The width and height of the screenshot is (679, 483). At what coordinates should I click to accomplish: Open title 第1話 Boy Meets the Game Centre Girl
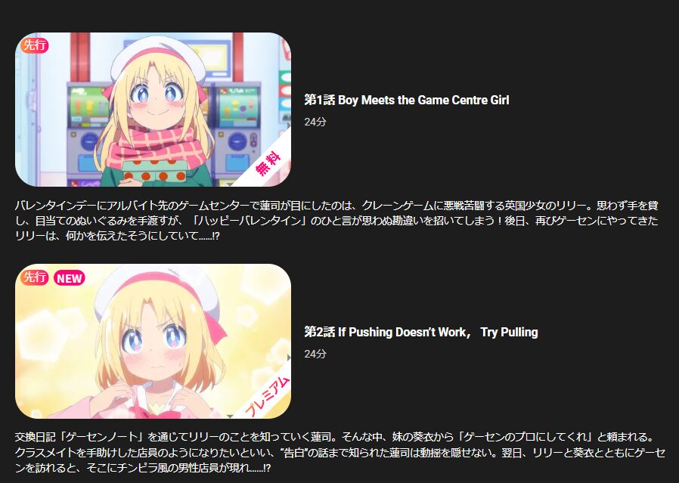tap(407, 100)
